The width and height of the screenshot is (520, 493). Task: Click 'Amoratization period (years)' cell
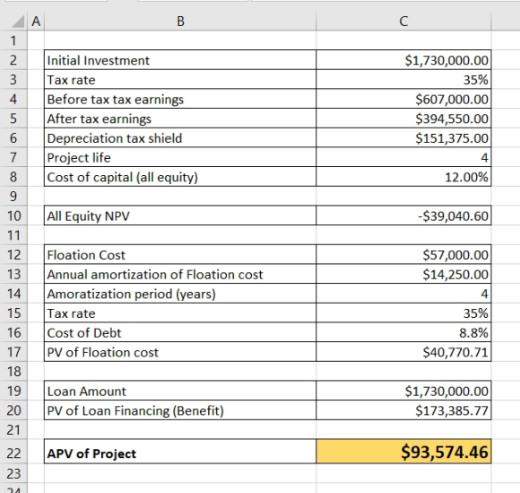click(180, 294)
